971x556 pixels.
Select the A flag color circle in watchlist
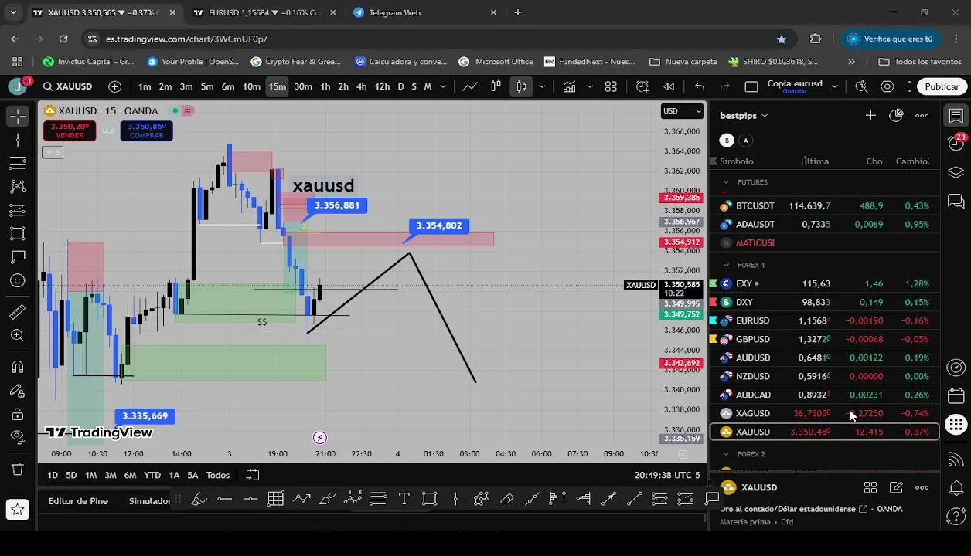pyautogui.click(x=745, y=141)
